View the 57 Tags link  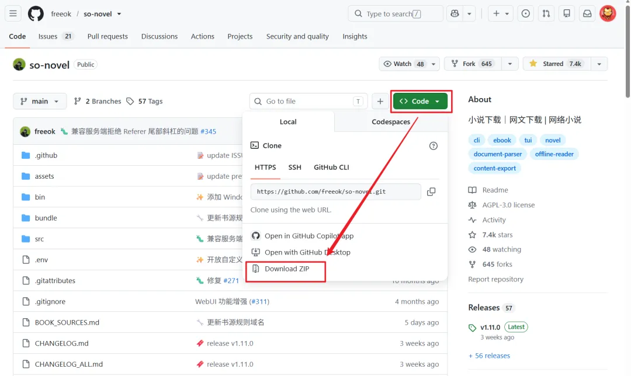pos(144,102)
